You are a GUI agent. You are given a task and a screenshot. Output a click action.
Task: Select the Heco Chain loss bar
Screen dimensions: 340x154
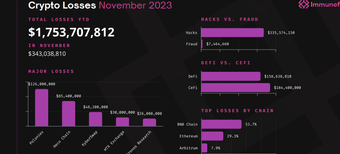point(69,113)
